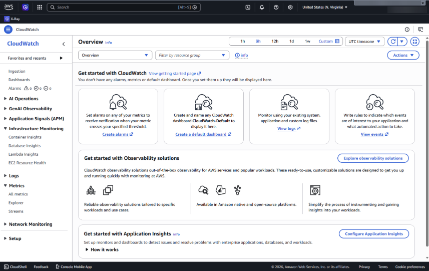
Task: Select the 12h time range
Action: tap(275, 42)
